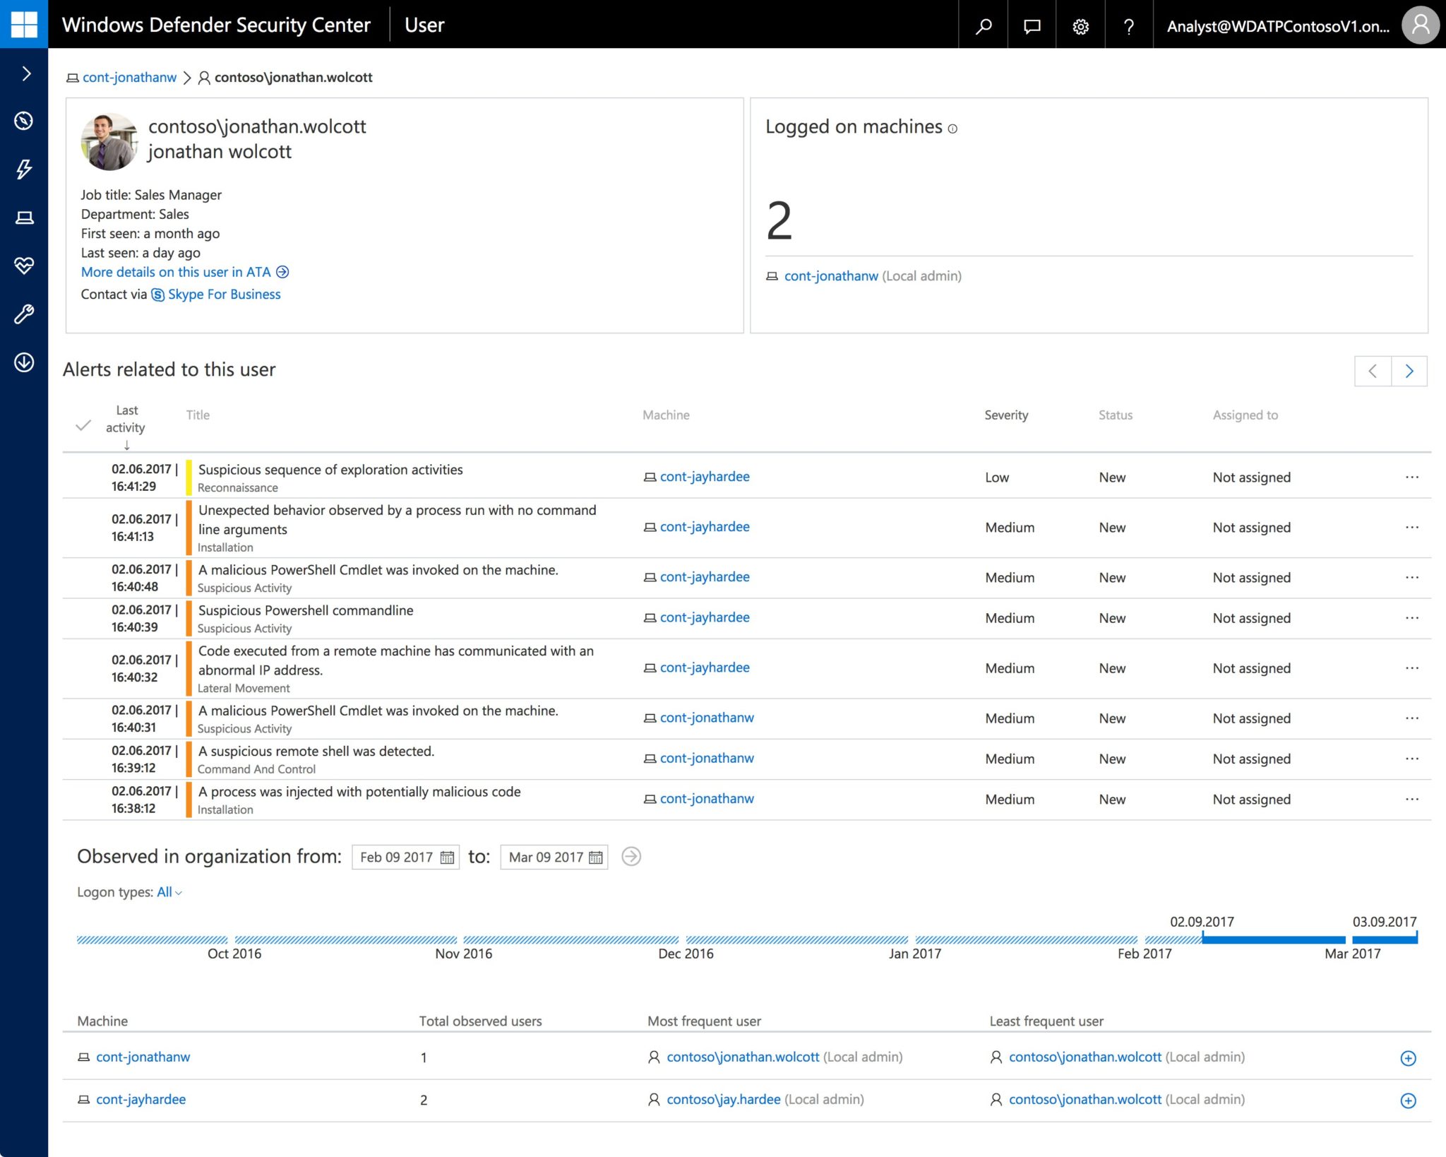Expand the cont-jonathanw row plus icon
The height and width of the screenshot is (1157, 1446).
coord(1408,1058)
